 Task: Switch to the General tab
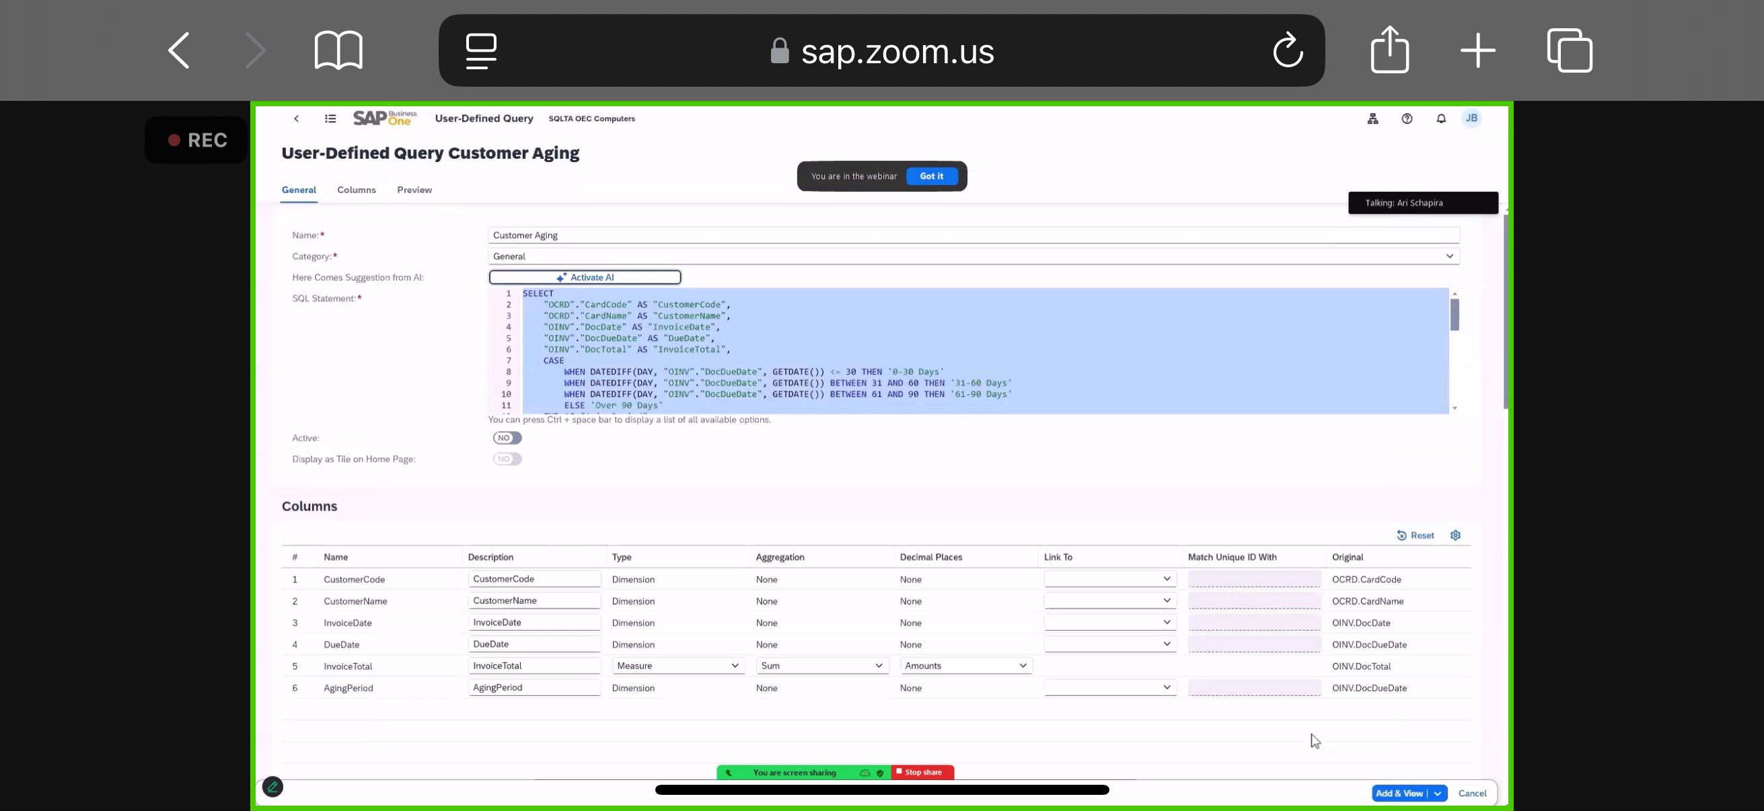(299, 190)
